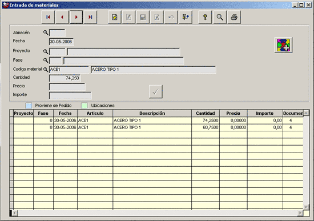
Task: Click the Almacén input field
Action: pos(57,33)
